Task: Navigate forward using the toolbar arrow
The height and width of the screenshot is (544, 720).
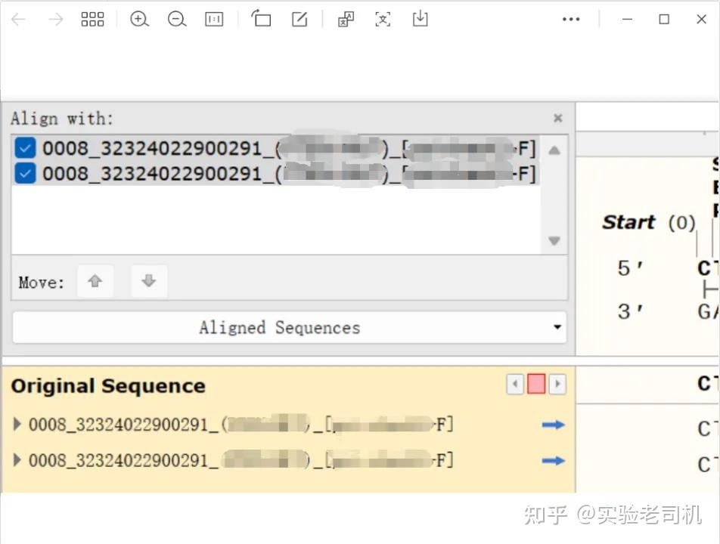Action: point(54,19)
